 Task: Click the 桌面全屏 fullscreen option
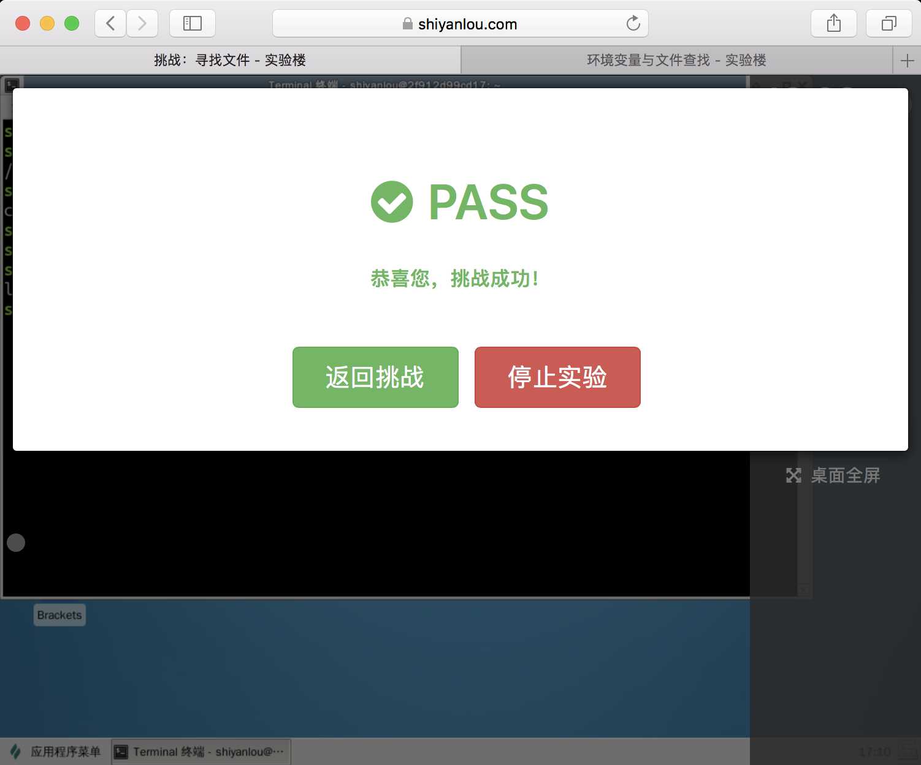833,475
